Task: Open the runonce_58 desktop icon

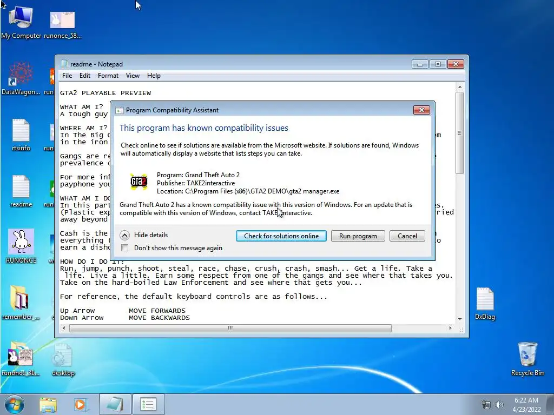Action: tap(63, 23)
